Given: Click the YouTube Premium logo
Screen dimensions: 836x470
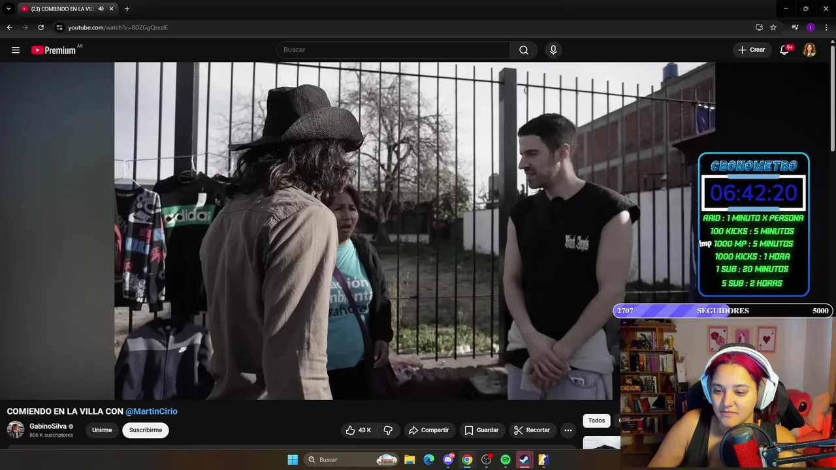Looking at the screenshot, I should coord(54,50).
